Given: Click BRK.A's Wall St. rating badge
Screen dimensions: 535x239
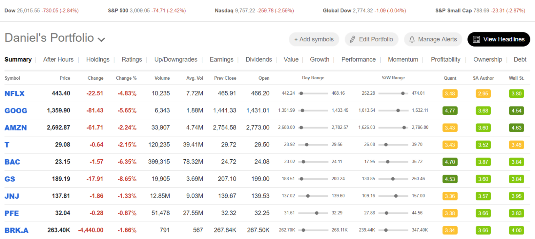Looking at the screenshot, I should 517,230.
